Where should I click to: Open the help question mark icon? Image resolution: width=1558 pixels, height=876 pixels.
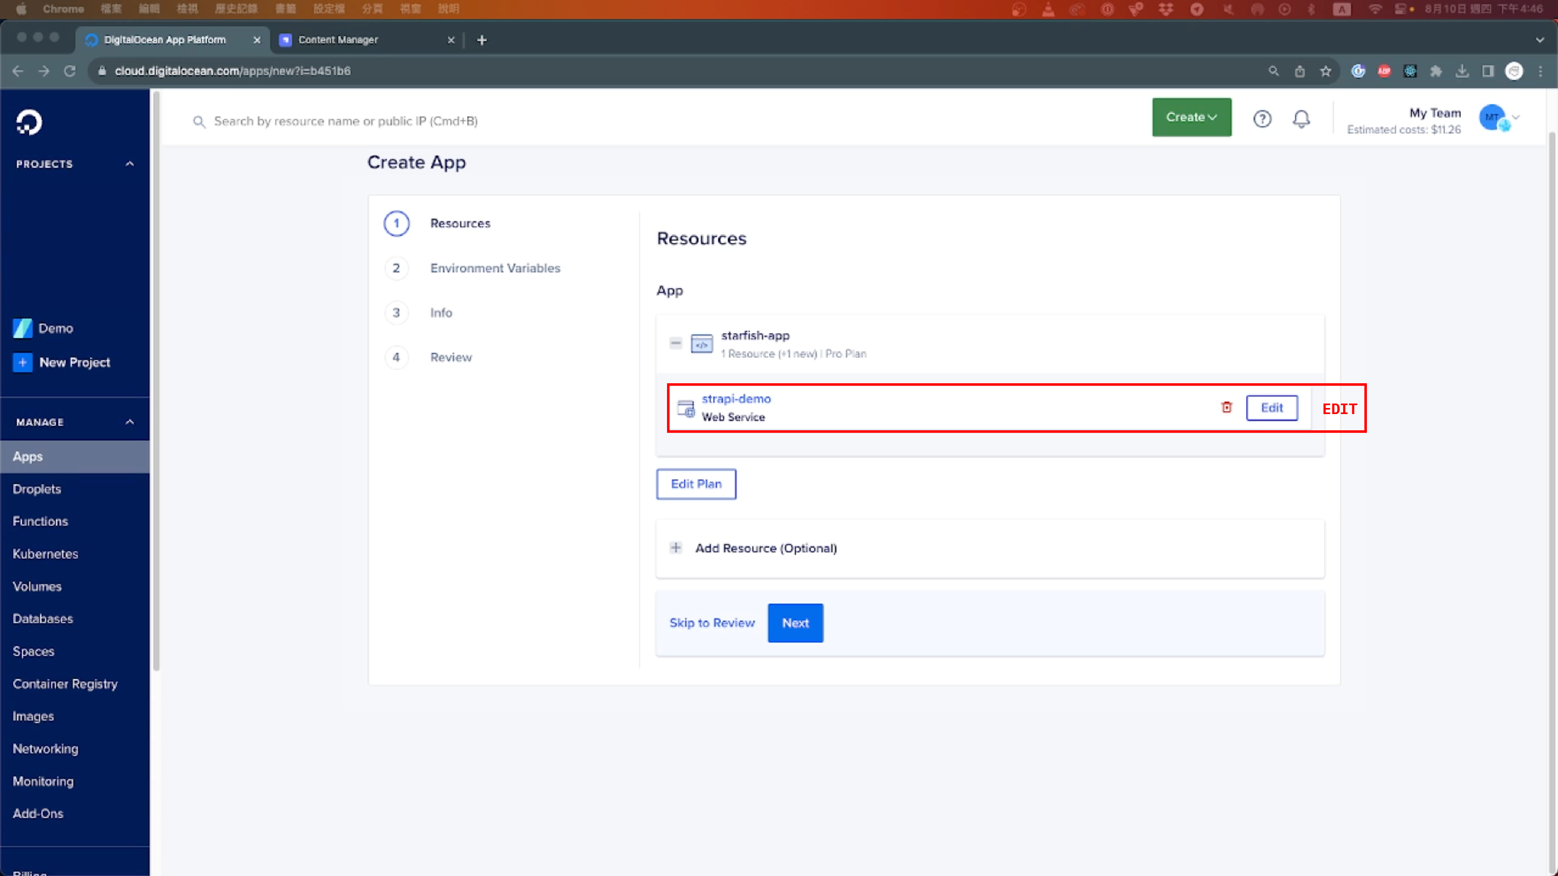tap(1262, 119)
